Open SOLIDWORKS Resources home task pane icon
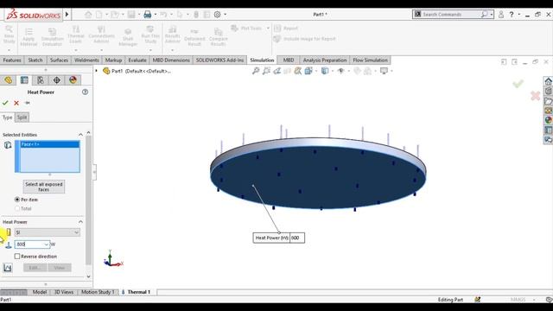 click(549, 81)
